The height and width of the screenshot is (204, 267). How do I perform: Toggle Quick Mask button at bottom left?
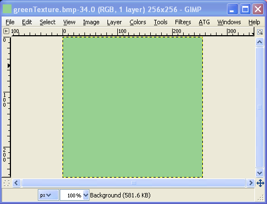(7, 183)
